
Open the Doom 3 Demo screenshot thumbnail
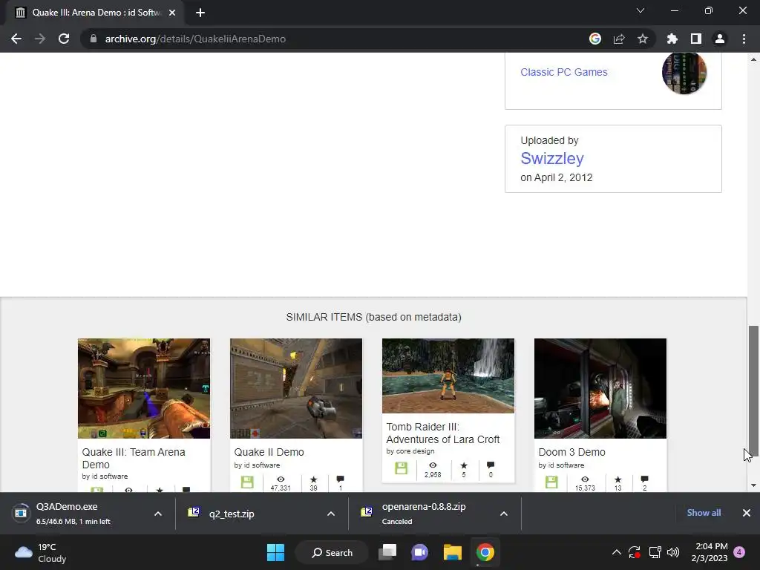pos(600,388)
